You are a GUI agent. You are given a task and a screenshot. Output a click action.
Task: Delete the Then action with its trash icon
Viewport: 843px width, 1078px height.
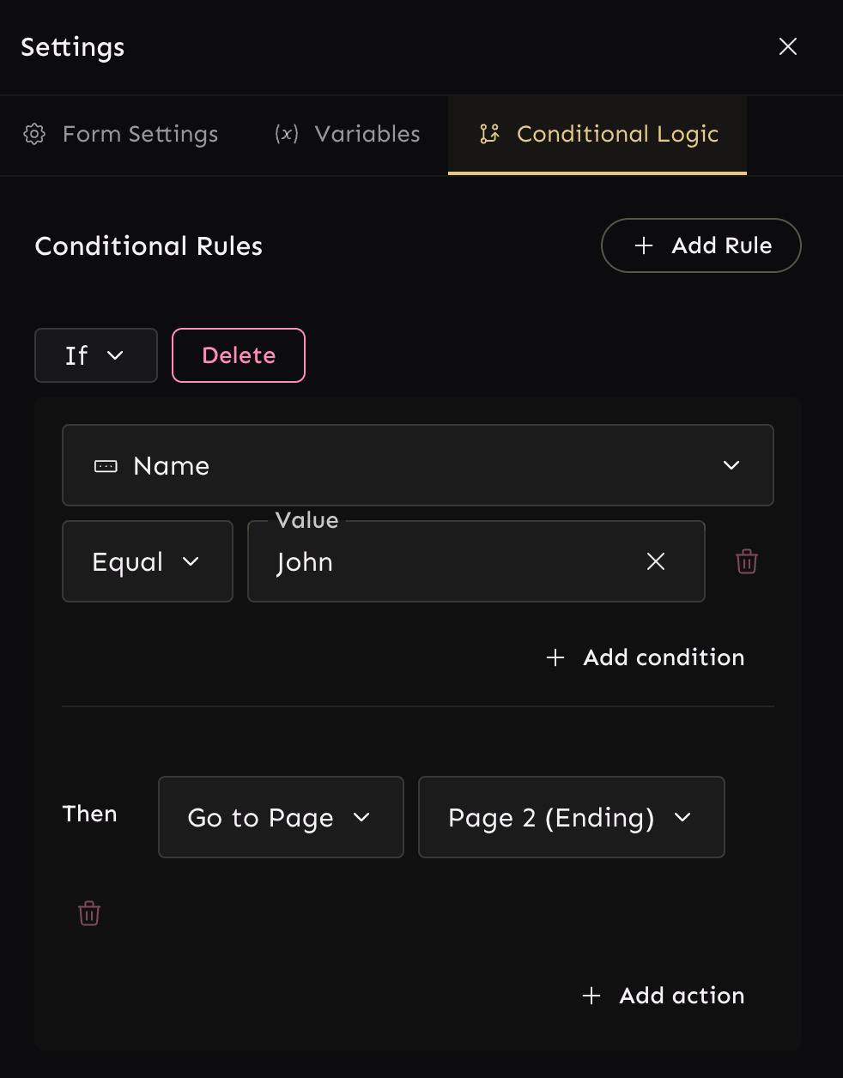pyautogui.click(x=89, y=913)
